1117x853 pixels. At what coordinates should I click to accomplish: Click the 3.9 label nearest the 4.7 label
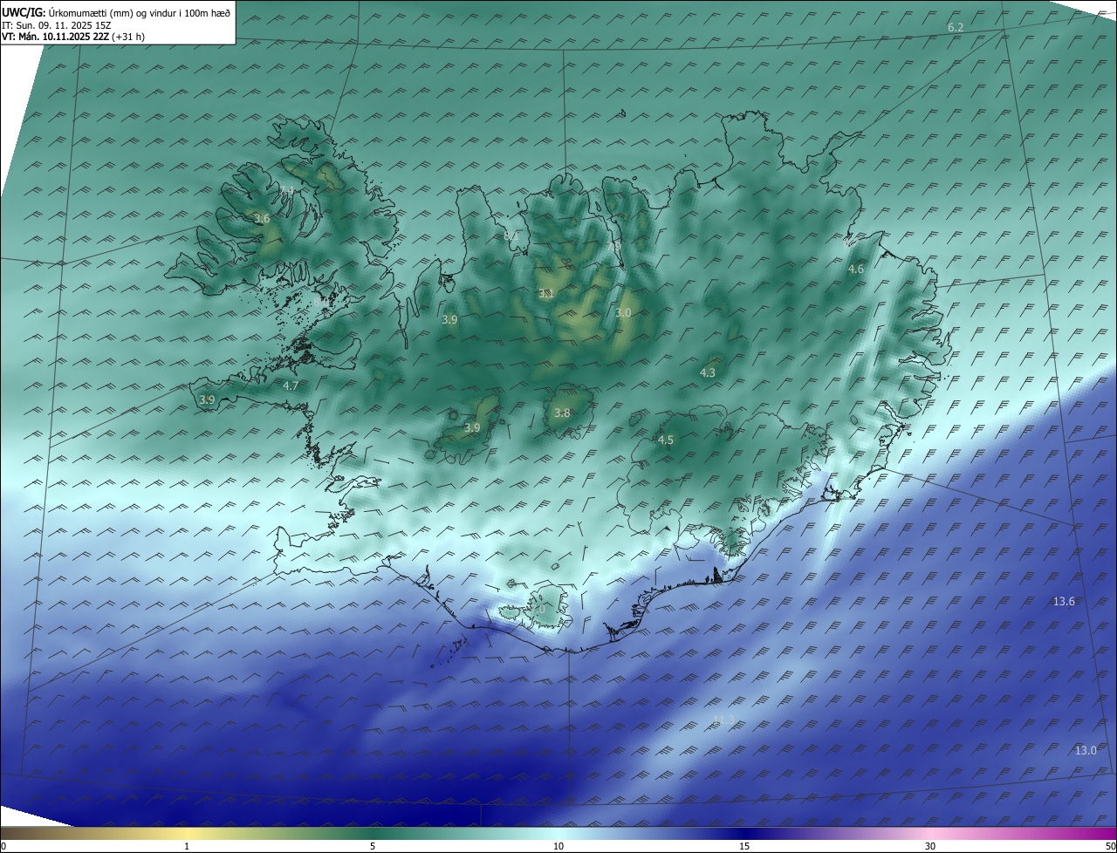point(207,399)
